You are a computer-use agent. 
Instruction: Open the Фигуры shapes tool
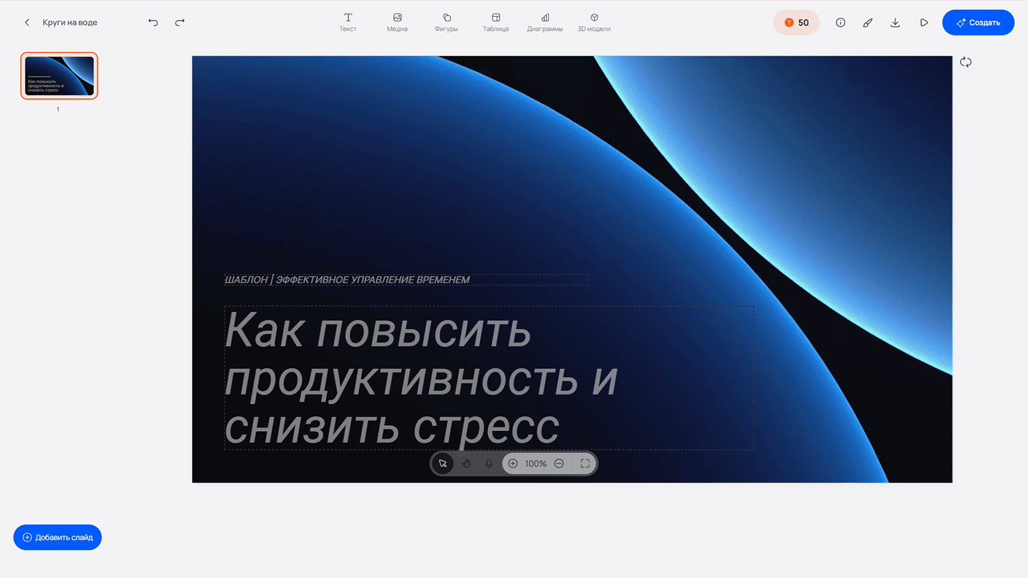pyautogui.click(x=446, y=22)
